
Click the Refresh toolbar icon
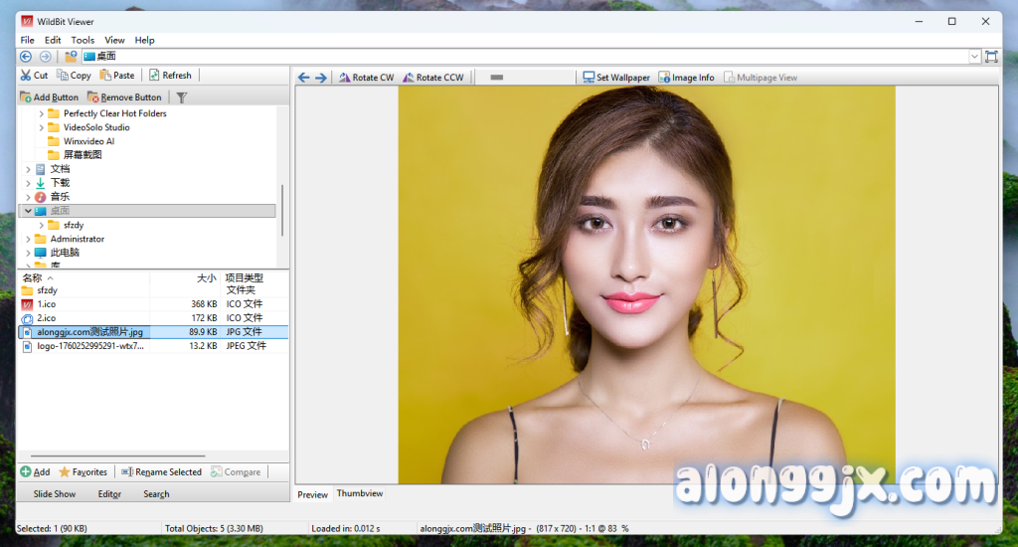tap(155, 76)
